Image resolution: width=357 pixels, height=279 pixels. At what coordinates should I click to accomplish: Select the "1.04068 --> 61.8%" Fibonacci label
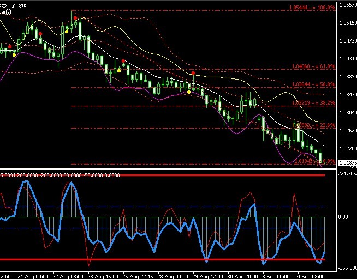pos(313,66)
